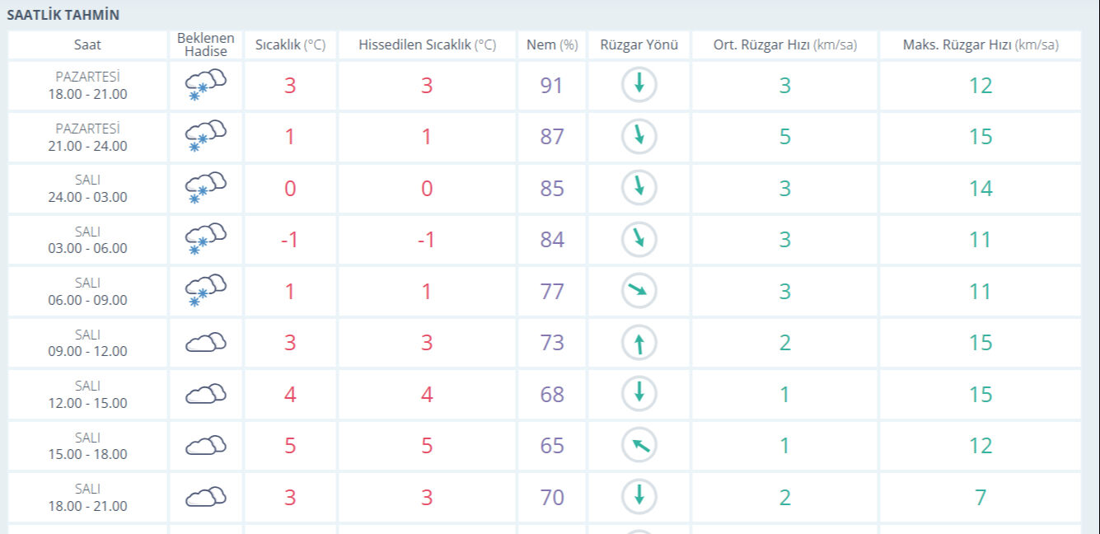Click the wind direction arrow for Salı 06.00 - 09.00
The image size is (1100, 534).
click(639, 291)
